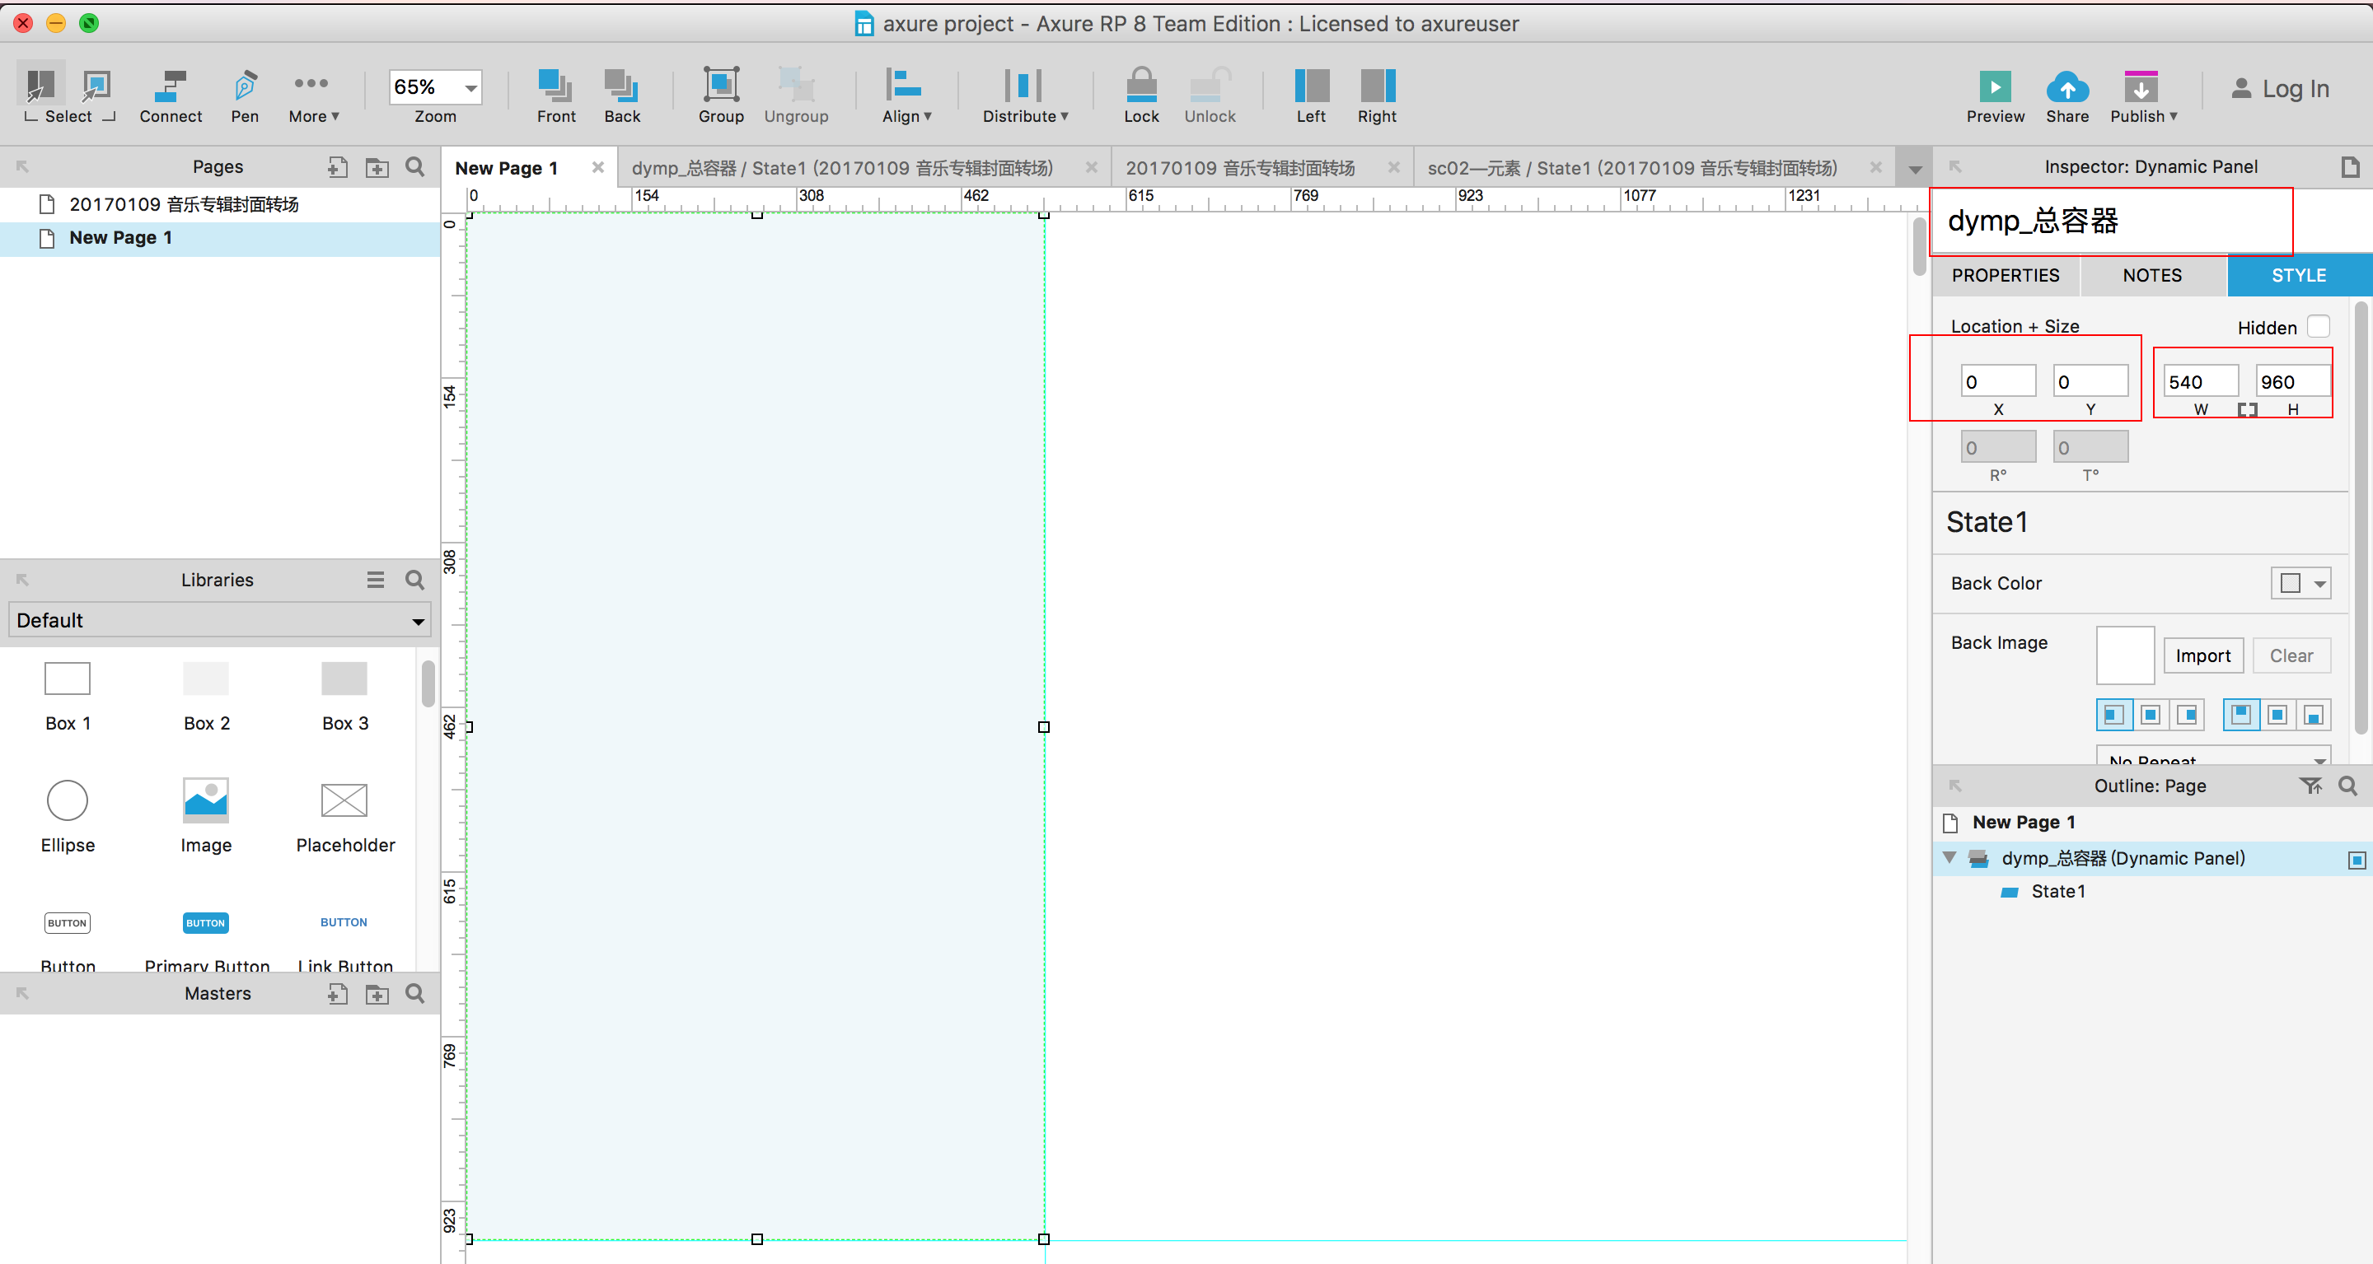Click the Preview play icon

[x=1994, y=87]
